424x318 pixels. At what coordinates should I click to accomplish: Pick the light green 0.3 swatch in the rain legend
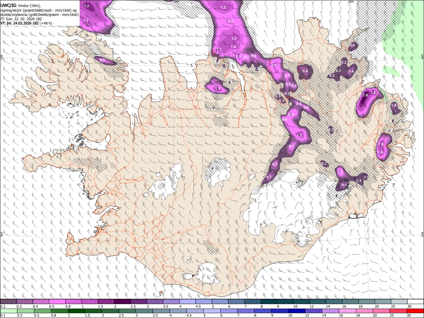pyautogui.click(x=26, y=311)
